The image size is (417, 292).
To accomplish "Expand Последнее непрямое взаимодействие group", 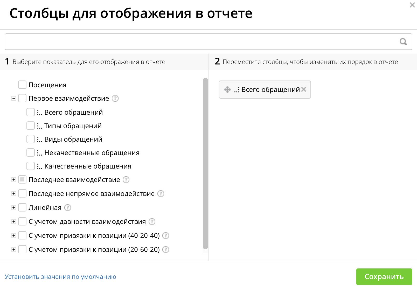I will [14, 194].
